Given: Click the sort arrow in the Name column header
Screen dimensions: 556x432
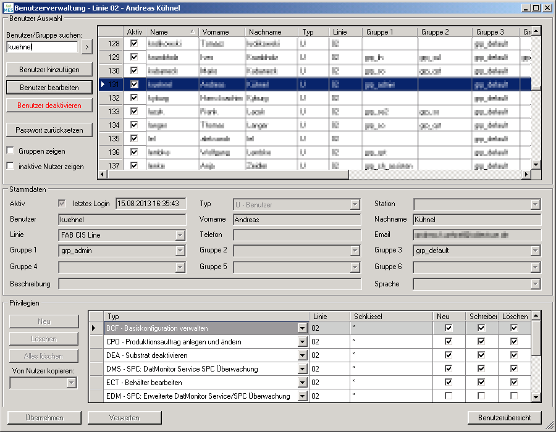Looking at the screenshot, I should (192, 32).
